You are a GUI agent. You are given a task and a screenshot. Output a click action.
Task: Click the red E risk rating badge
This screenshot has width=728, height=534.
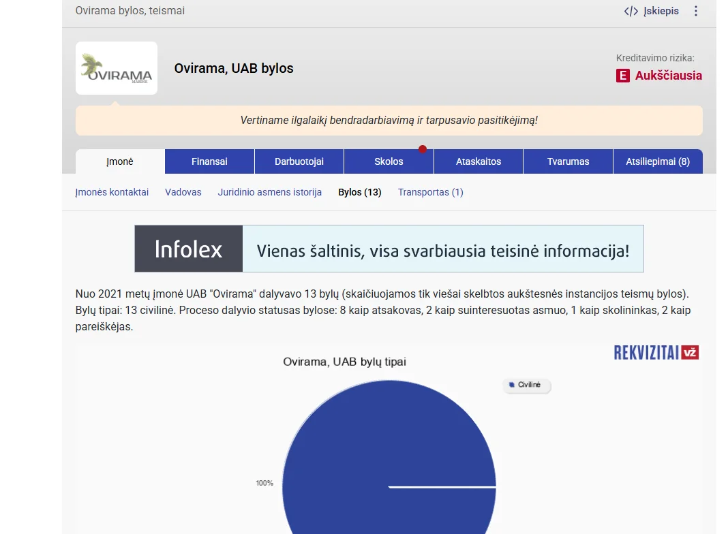pos(622,76)
